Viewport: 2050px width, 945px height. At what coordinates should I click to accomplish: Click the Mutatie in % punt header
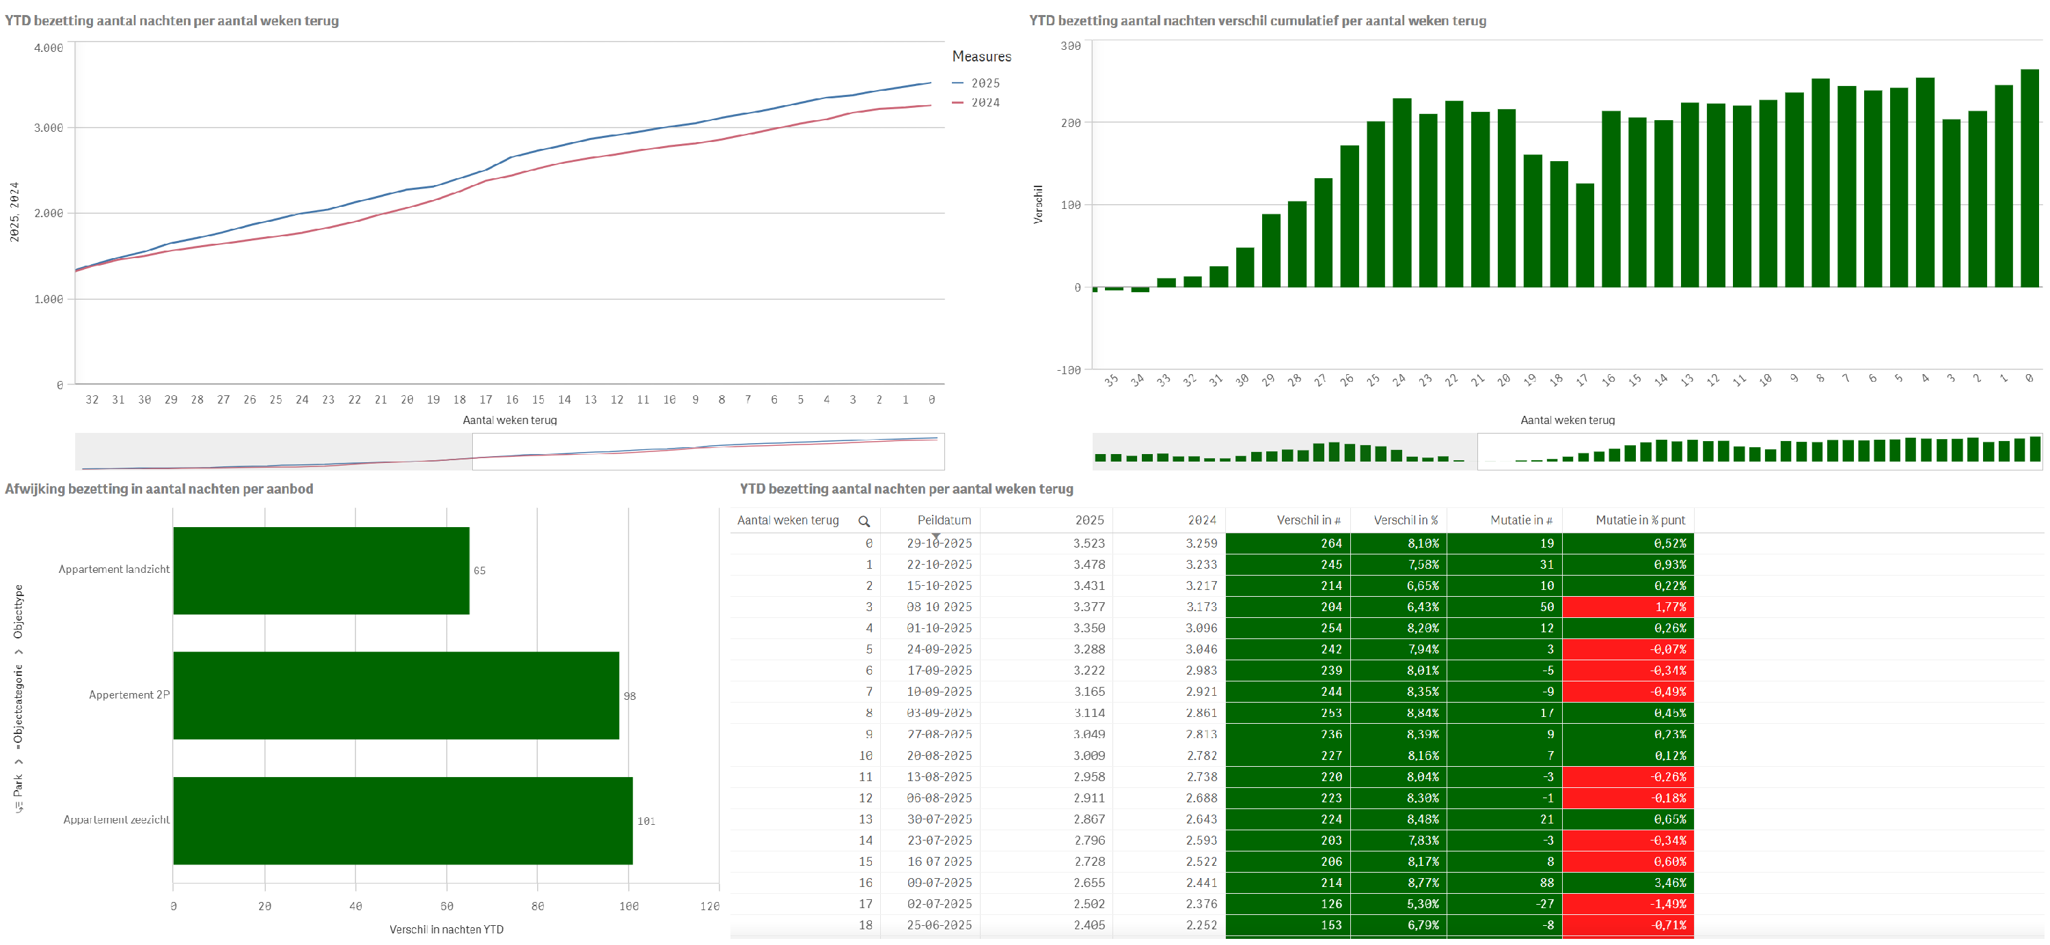[1639, 520]
